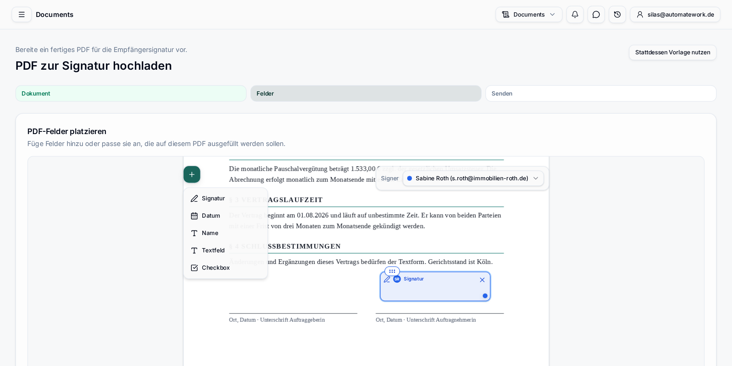Screen dimensions: 732x366
Task: Add a Signatur field from menu
Action: (x=225, y=198)
